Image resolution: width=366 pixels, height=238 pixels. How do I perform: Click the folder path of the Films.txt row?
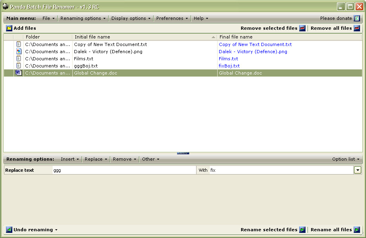click(48, 59)
